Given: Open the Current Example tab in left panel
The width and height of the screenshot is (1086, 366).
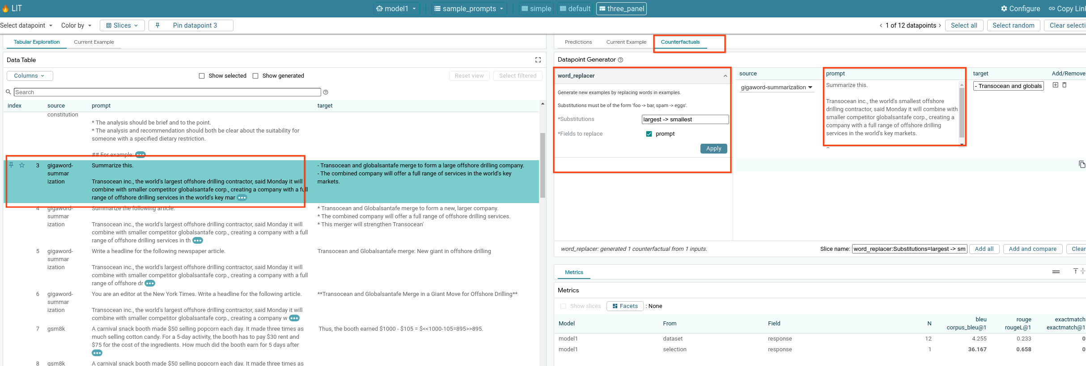Looking at the screenshot, I should click(94, 42).
